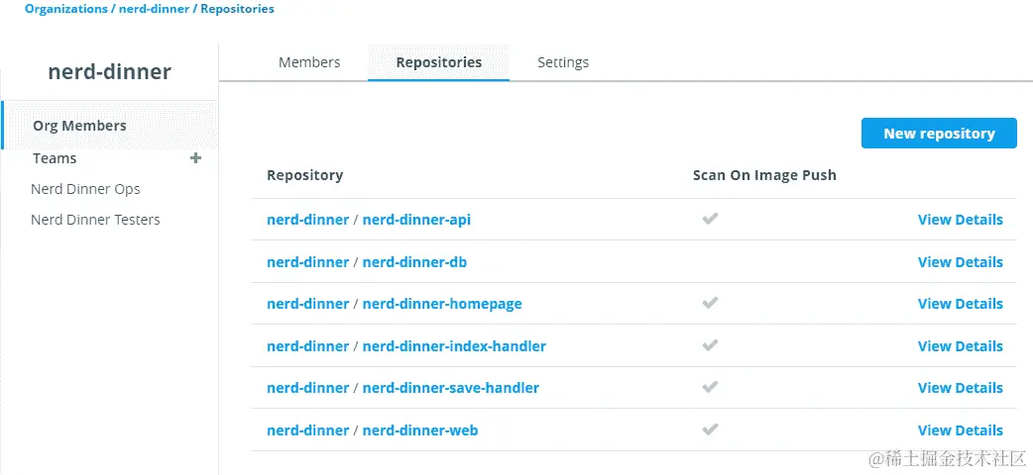Click scan checkmark for nerd-dinner-save-handler row
This screenshot has width=1033, height=475.
coord(709,387)
